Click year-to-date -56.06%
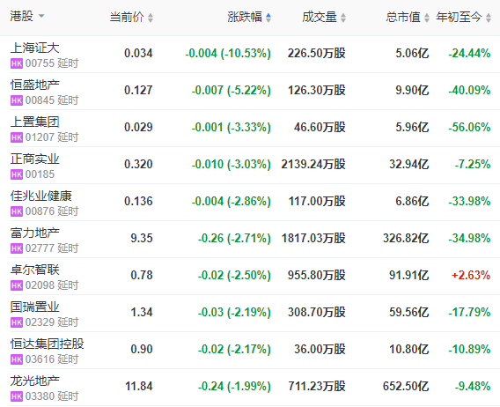The width and height of the screenshot is (500, 407). point(469,127)
